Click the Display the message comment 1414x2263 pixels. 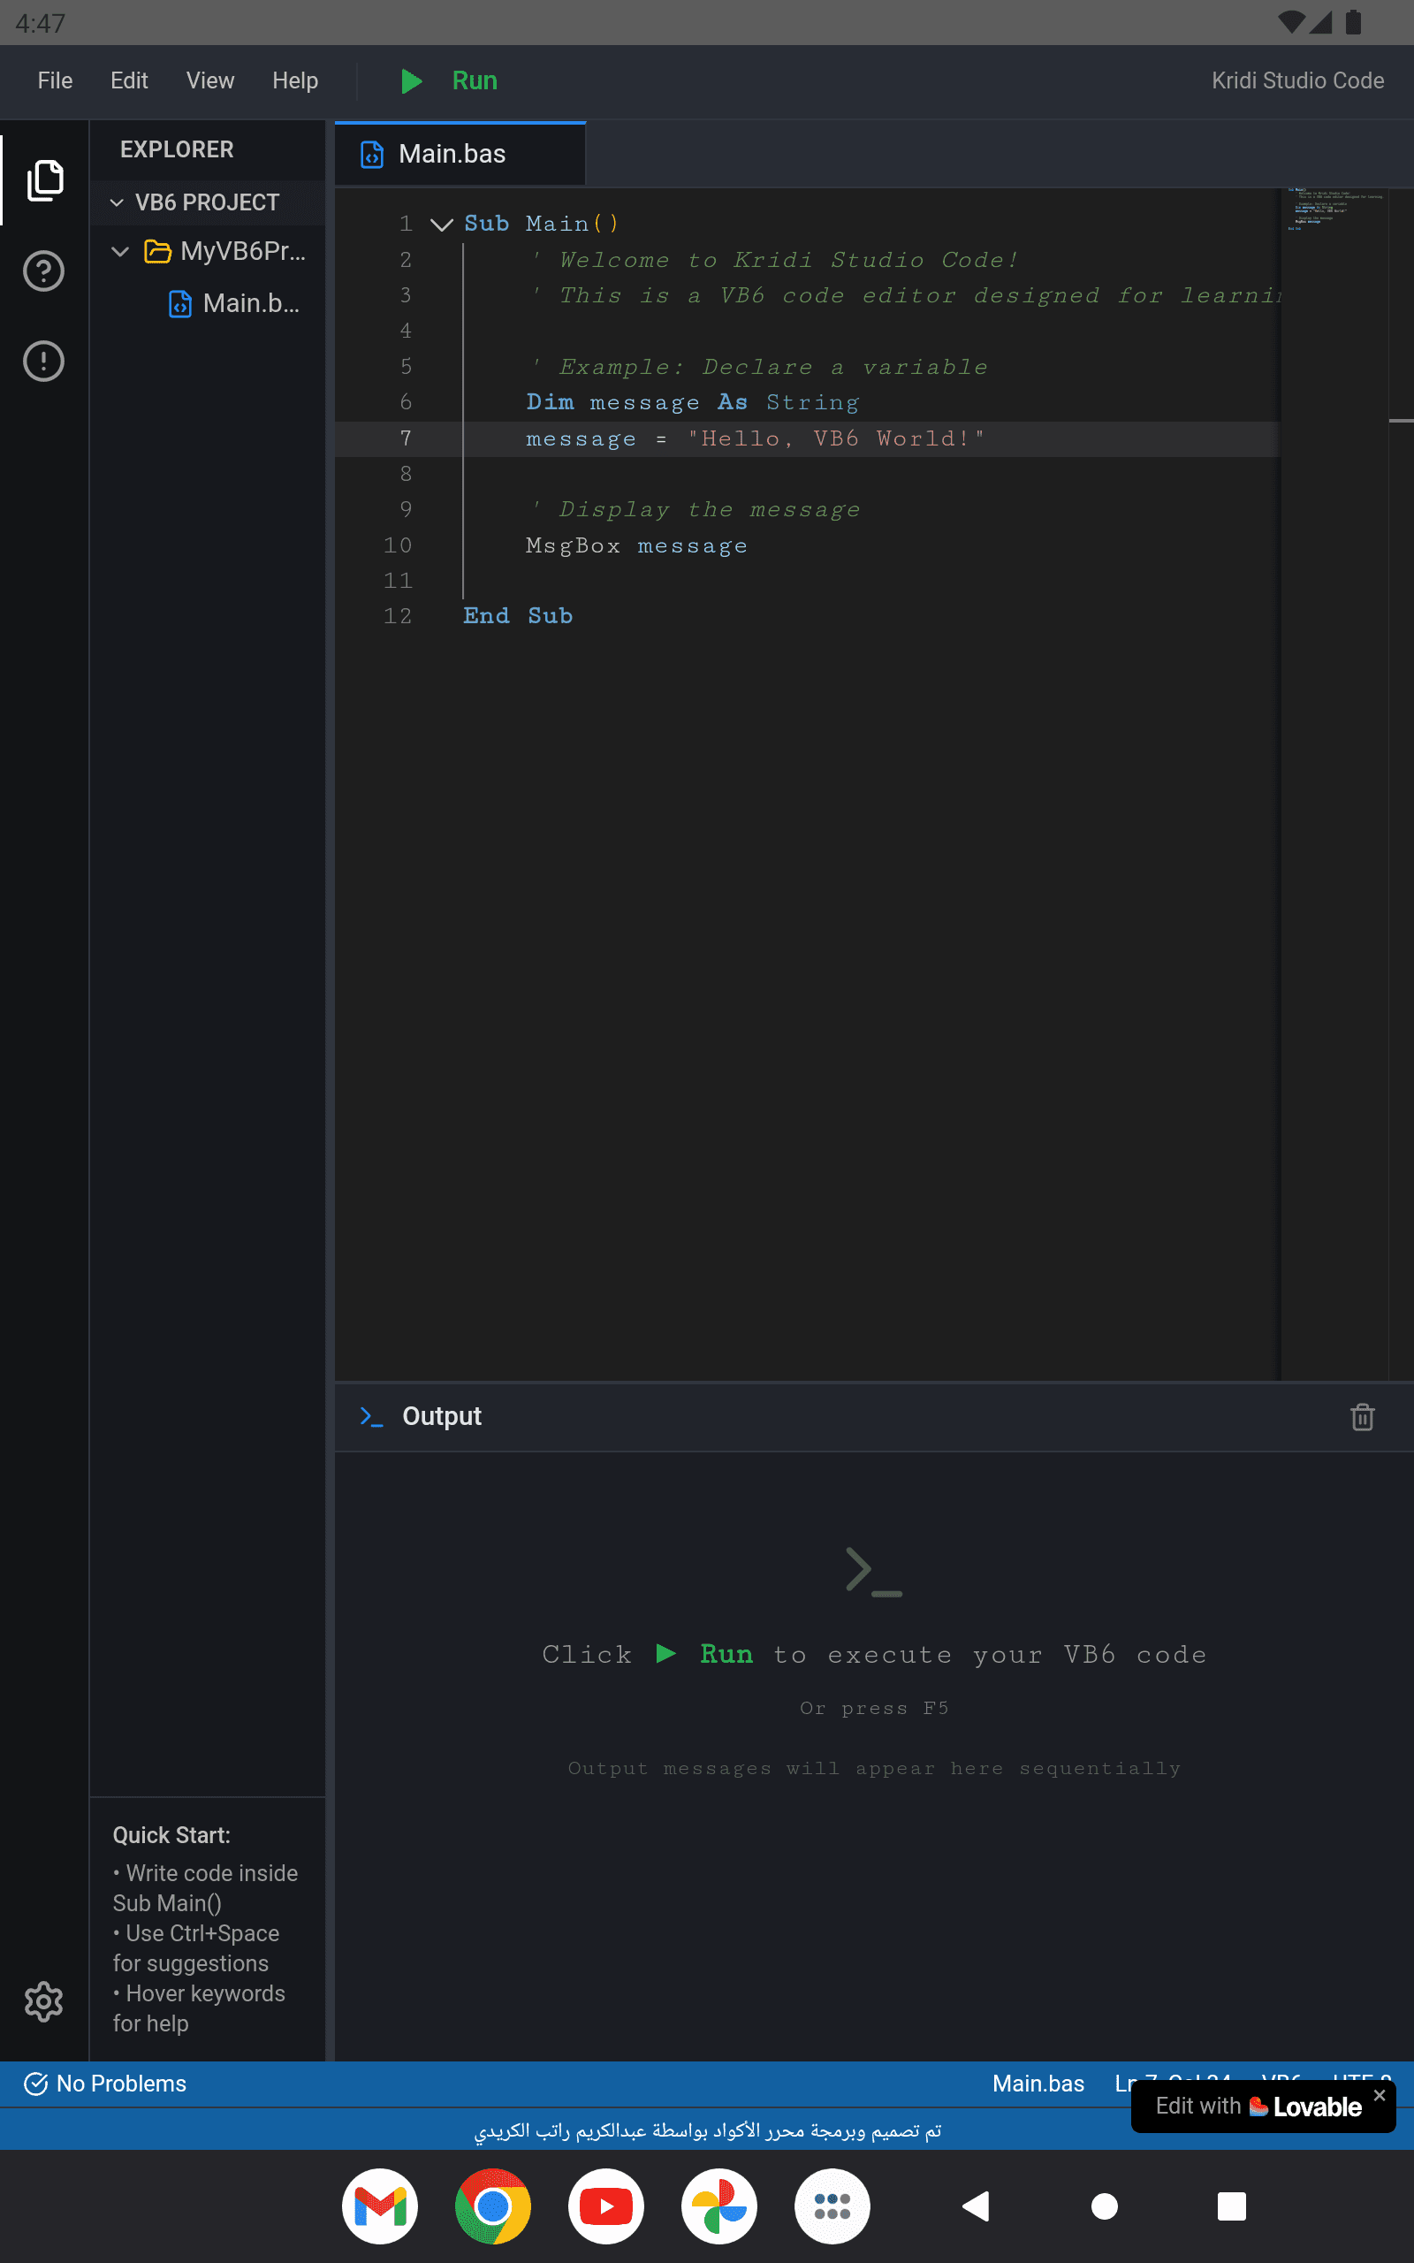696,510
